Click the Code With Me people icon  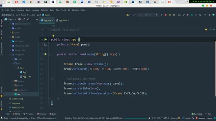click(128, 15)
